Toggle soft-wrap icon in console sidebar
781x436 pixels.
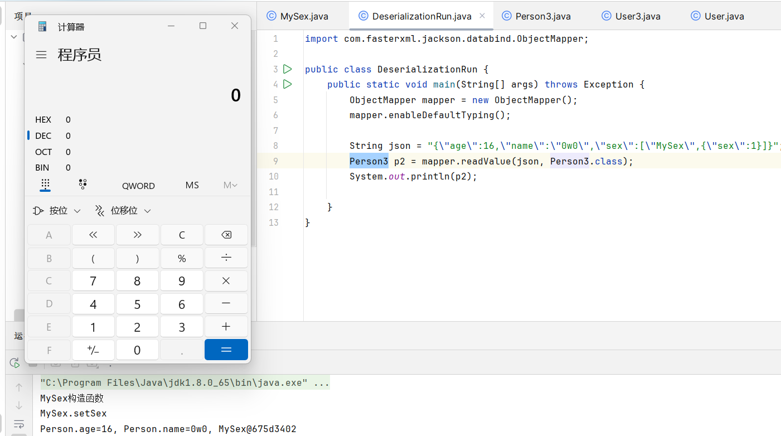coord(19,424)
